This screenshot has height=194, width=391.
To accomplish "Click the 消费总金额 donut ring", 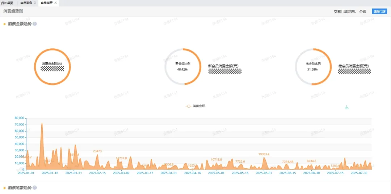I will [52, 49].
